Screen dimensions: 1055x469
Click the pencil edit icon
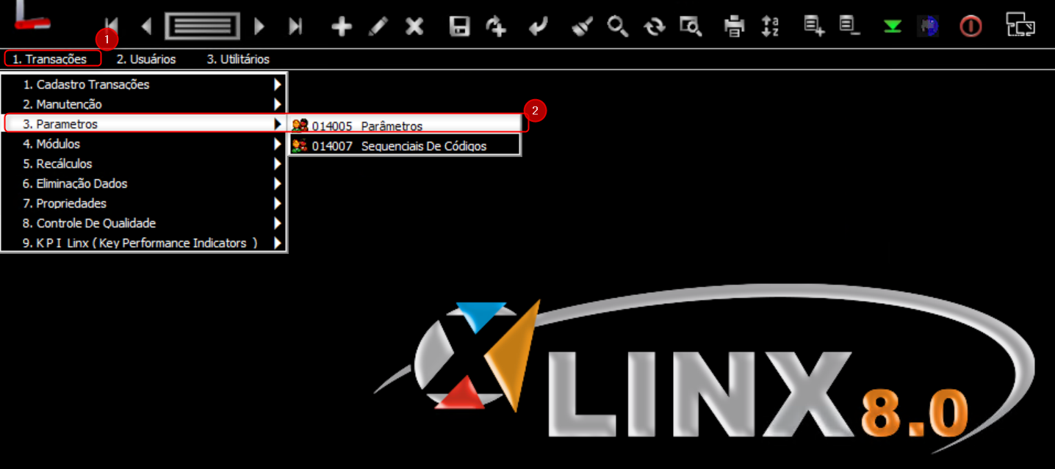click(378, 27)
